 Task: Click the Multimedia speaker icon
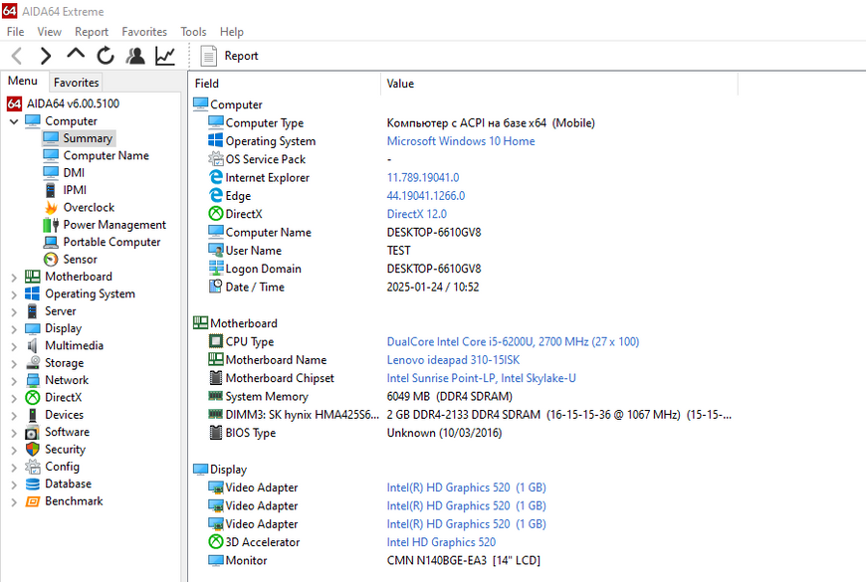pos(33,345)
